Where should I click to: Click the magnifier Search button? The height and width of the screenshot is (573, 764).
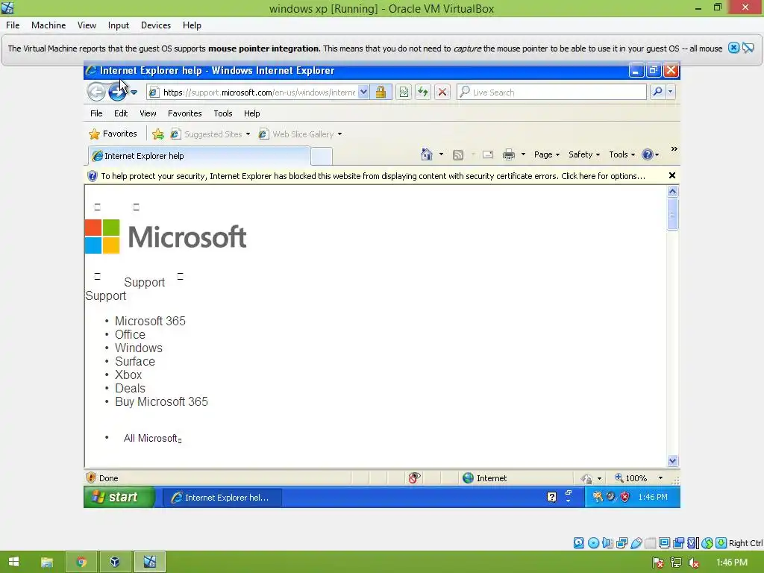(x=657, y=92)
